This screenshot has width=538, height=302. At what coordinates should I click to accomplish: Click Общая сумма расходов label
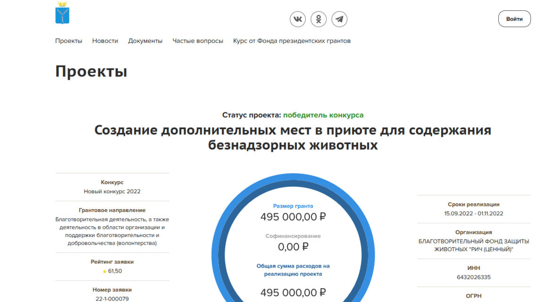point(293,270)
